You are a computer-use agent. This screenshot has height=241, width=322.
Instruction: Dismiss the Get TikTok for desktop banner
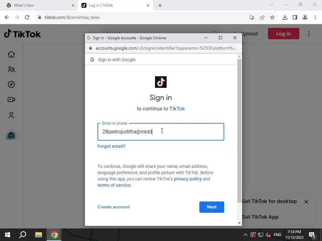tap(306, 202)
